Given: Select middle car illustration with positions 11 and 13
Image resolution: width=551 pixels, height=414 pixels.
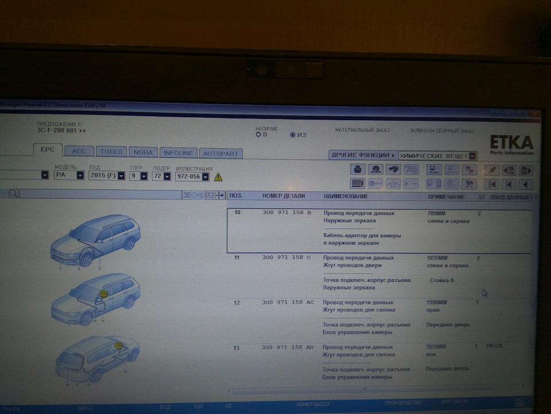Looking at the screenshot, I should click(x=96, y=299).
